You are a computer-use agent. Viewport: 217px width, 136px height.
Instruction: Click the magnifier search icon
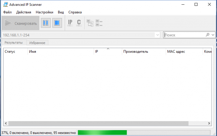coord(208,35)
